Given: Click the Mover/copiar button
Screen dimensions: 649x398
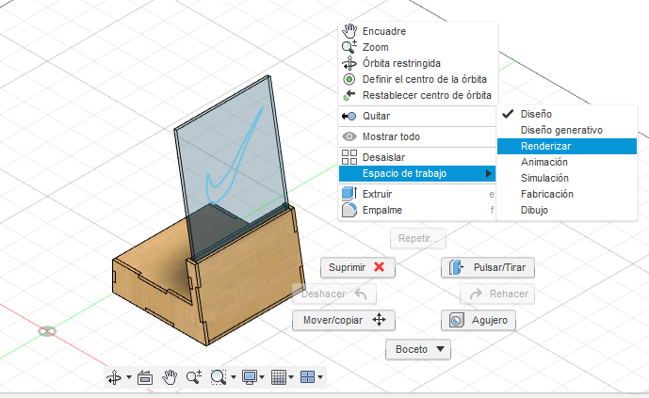Looking at the screenshot, I should coord(344,320).
